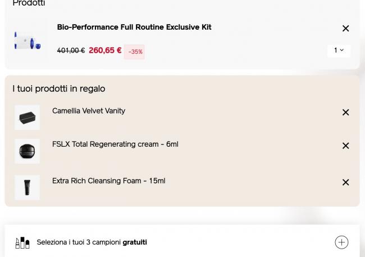Remove the Camellia Velvet Vanity gift
365x257 pixels.
tap(345, 113)
